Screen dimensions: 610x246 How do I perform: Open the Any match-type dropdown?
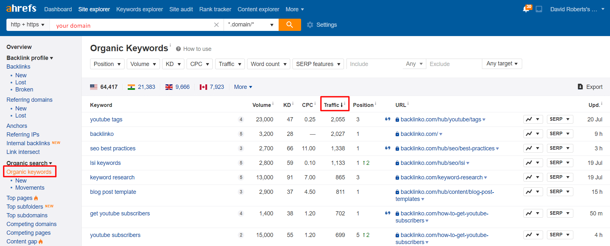[x=414, y=64]
